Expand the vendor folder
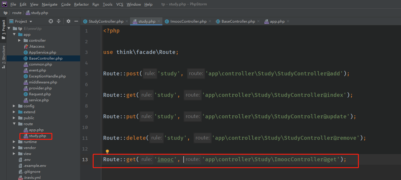Viewport: 401px width, 180px height. coord(14,148)
